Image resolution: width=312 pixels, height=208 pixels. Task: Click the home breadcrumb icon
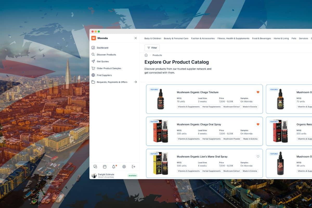click(x=146, y=55)
